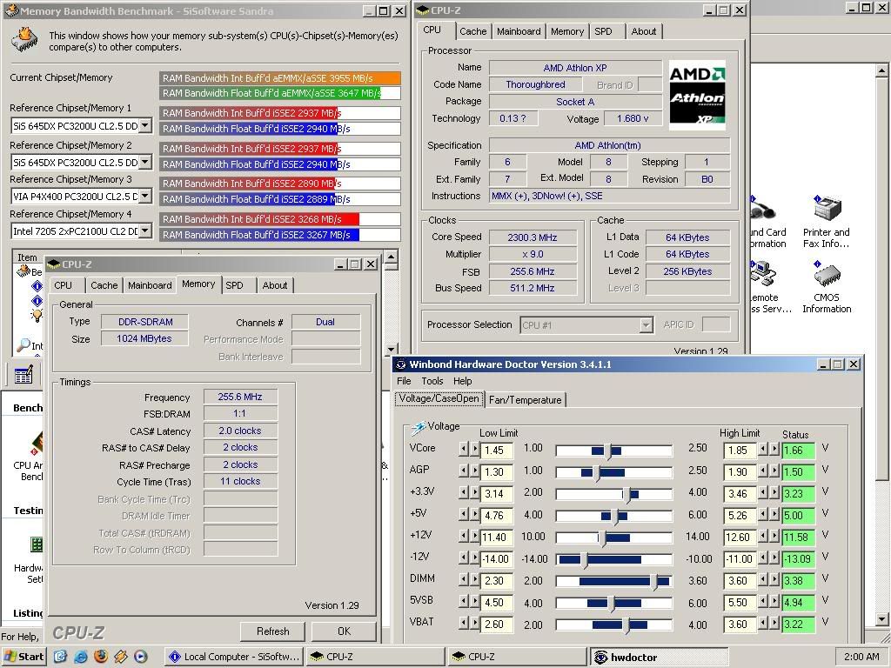This screenshot has height=668, width=891.
Task: Click the Windows Media Player quick launch icon
Action: tap(140, 657)
